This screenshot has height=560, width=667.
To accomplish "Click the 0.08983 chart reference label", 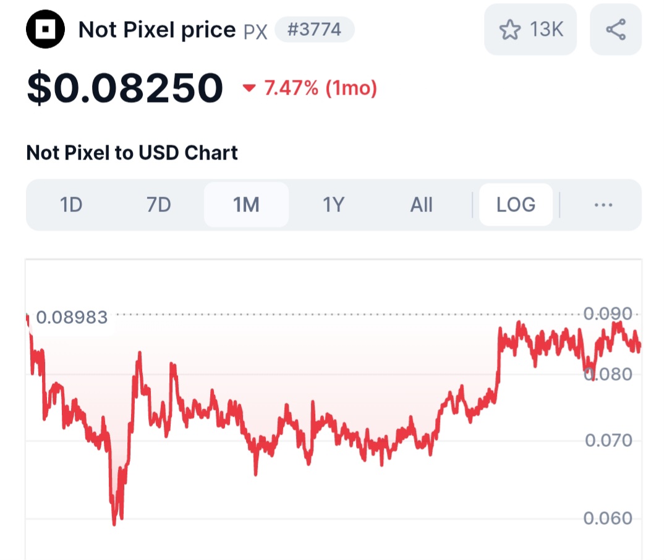I will [x=72, y=318].
